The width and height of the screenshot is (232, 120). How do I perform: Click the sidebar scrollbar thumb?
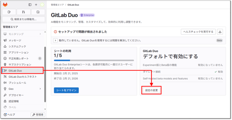[x=45, y=74]
